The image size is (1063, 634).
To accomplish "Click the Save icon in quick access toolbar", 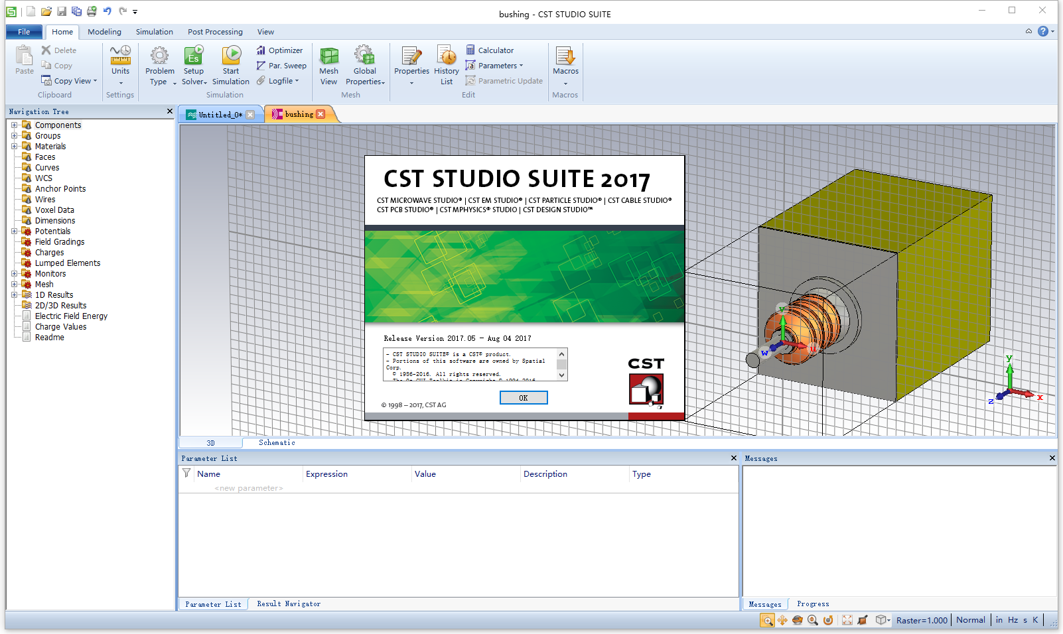I will pos(61,11).
